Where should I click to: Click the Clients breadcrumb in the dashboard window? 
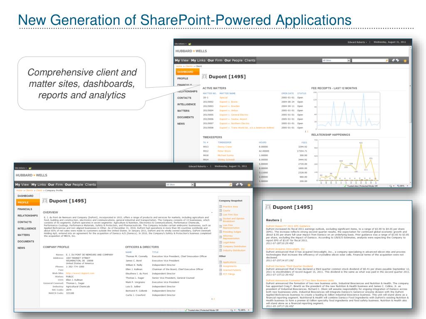point(189,66)
